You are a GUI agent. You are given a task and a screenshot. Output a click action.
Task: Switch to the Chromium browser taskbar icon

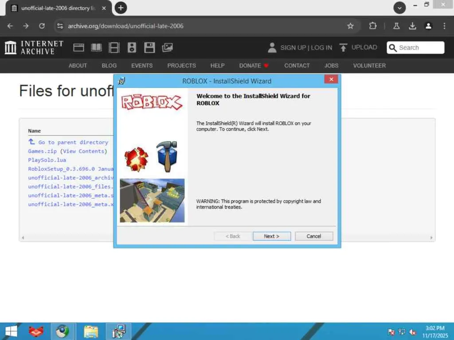63,331
